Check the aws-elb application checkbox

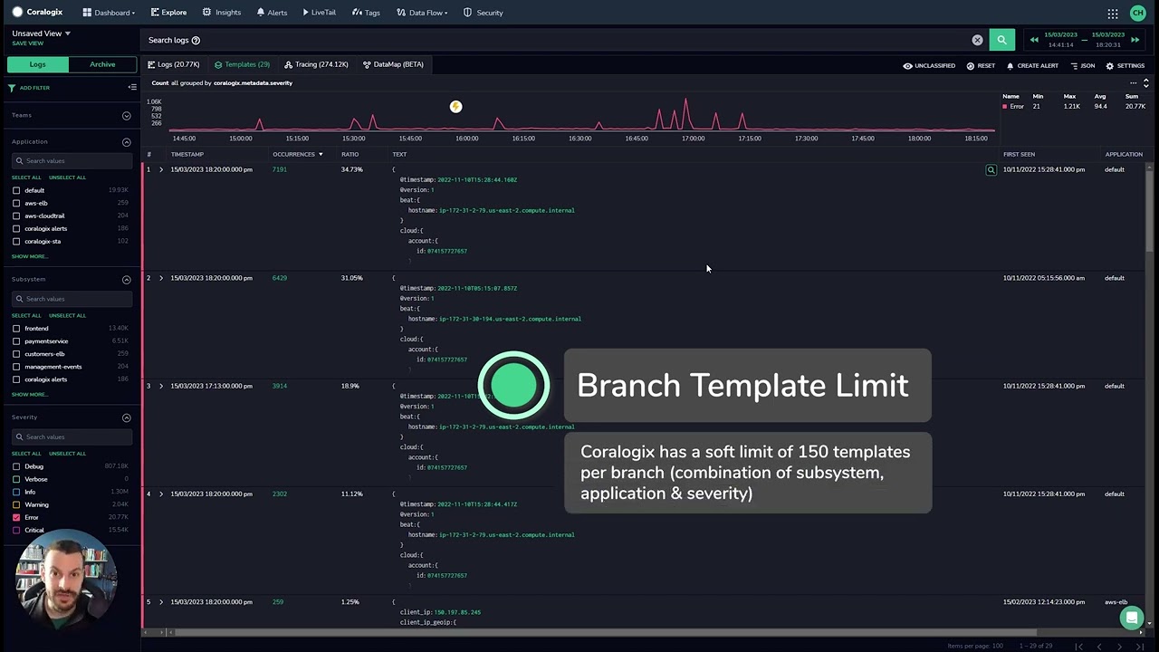(x=16, y=203)
